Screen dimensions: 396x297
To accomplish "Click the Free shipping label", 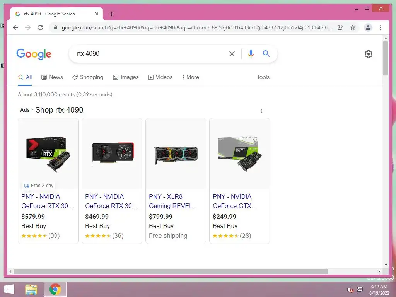I will coord(168,236).
